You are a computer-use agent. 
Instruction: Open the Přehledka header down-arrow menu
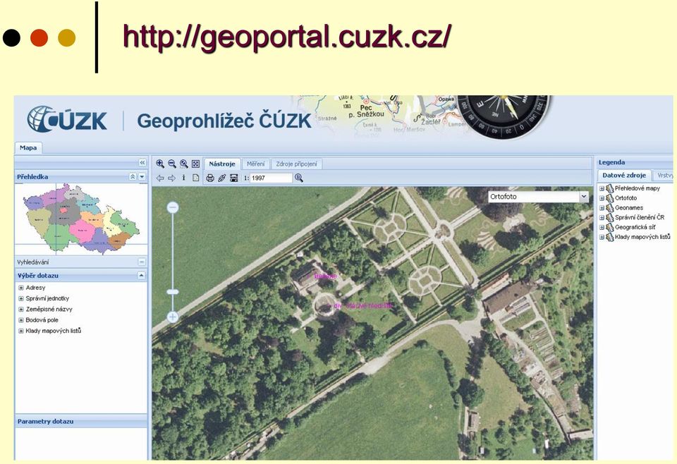[142, 176]
